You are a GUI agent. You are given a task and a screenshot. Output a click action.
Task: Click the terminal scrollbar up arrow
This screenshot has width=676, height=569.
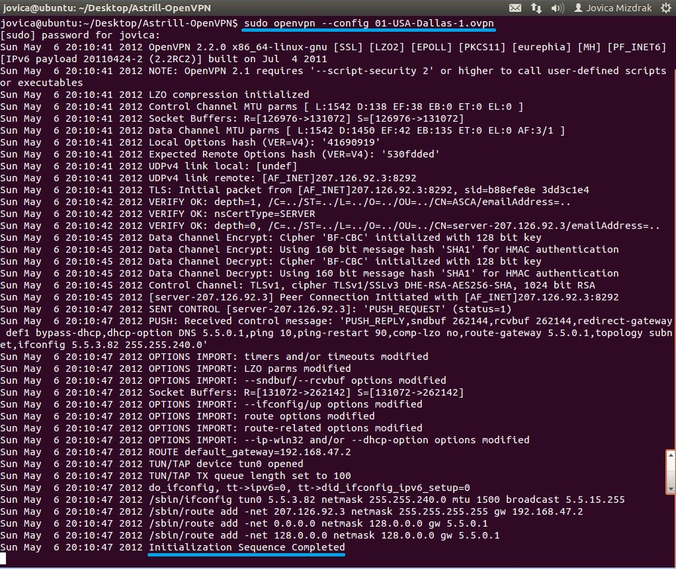671,455
